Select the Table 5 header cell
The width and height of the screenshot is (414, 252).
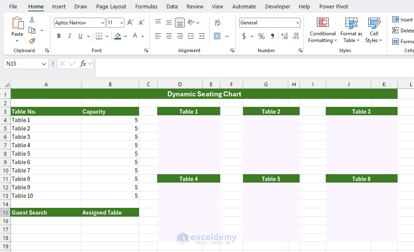[x=271, y=179]
